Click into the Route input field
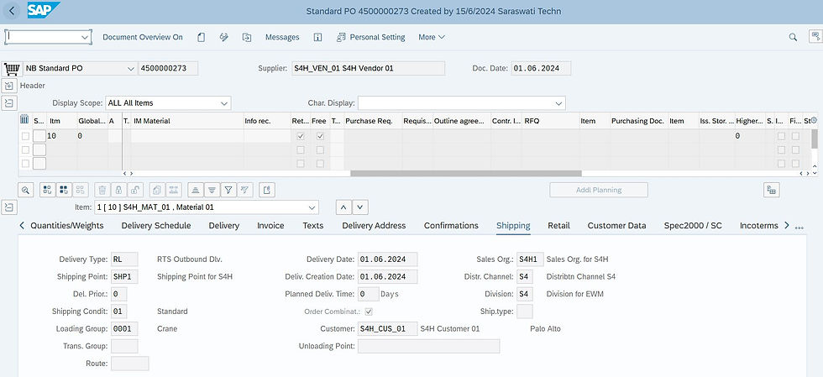 tap(130, 364)
